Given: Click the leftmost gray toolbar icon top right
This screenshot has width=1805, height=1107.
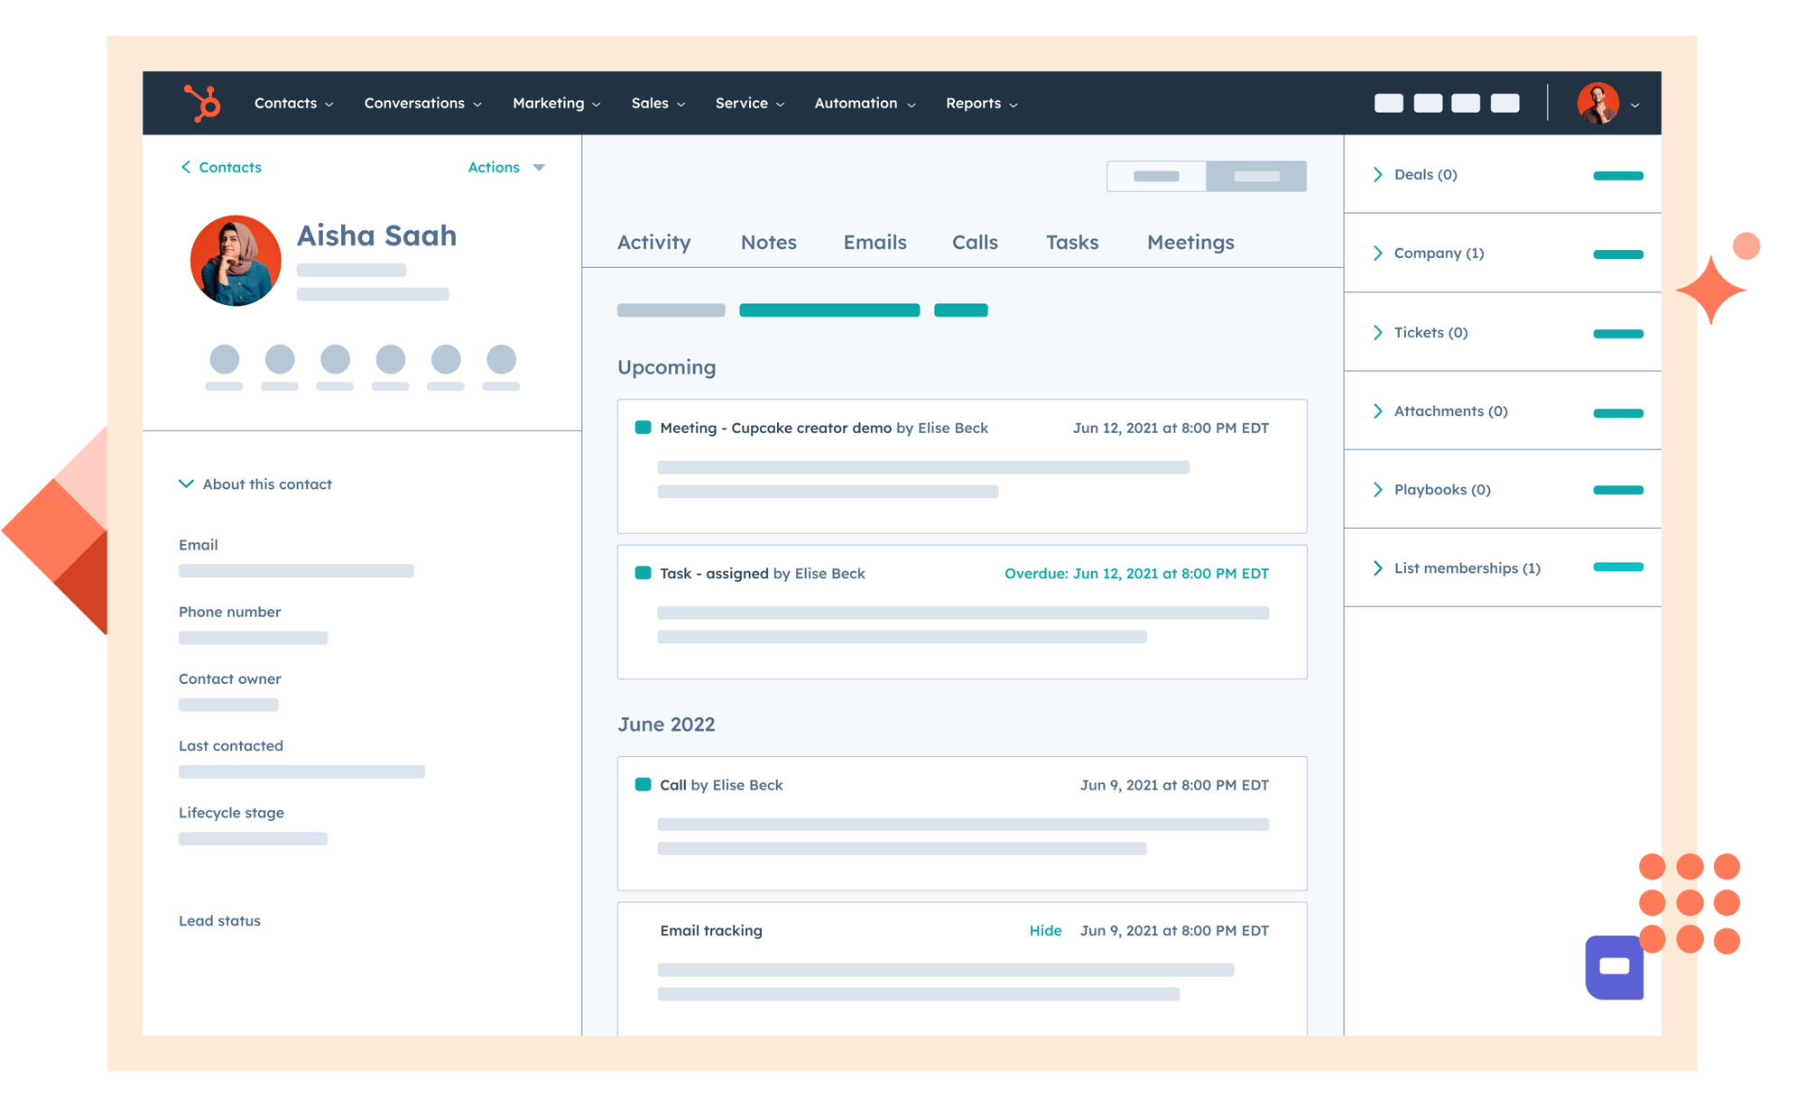Looking at the screenshot, I should point(1388,103).
